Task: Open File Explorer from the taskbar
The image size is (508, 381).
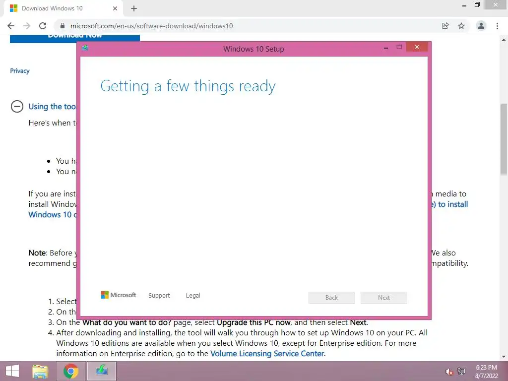Action: click(x=41, y=371)
